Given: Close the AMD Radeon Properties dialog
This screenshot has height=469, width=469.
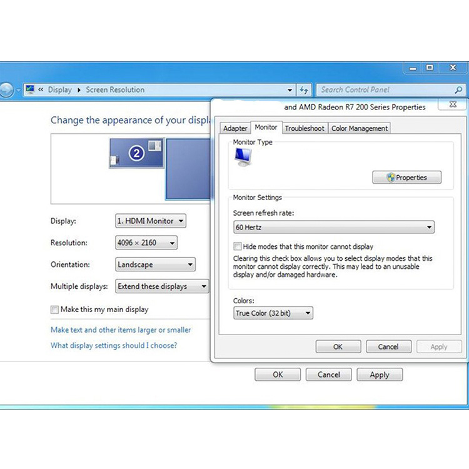Looking at the screenshot, I should [x=456, y=106].
